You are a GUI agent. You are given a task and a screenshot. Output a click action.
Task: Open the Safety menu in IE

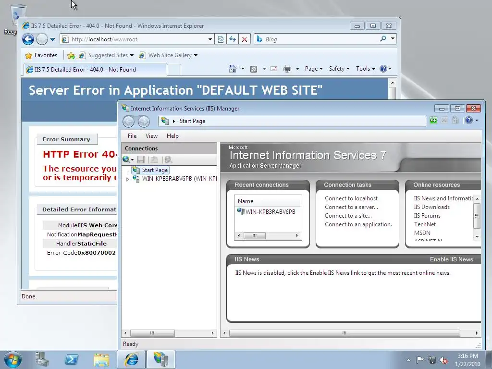tap(339, 69)
